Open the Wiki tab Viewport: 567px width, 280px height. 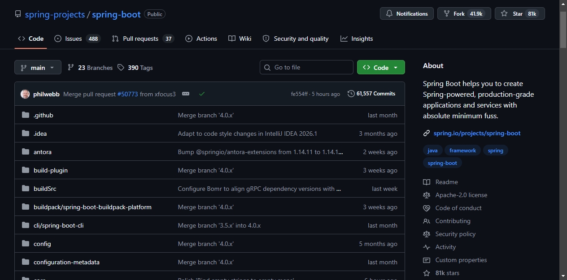pyautogui.click(x=240, y=39)
